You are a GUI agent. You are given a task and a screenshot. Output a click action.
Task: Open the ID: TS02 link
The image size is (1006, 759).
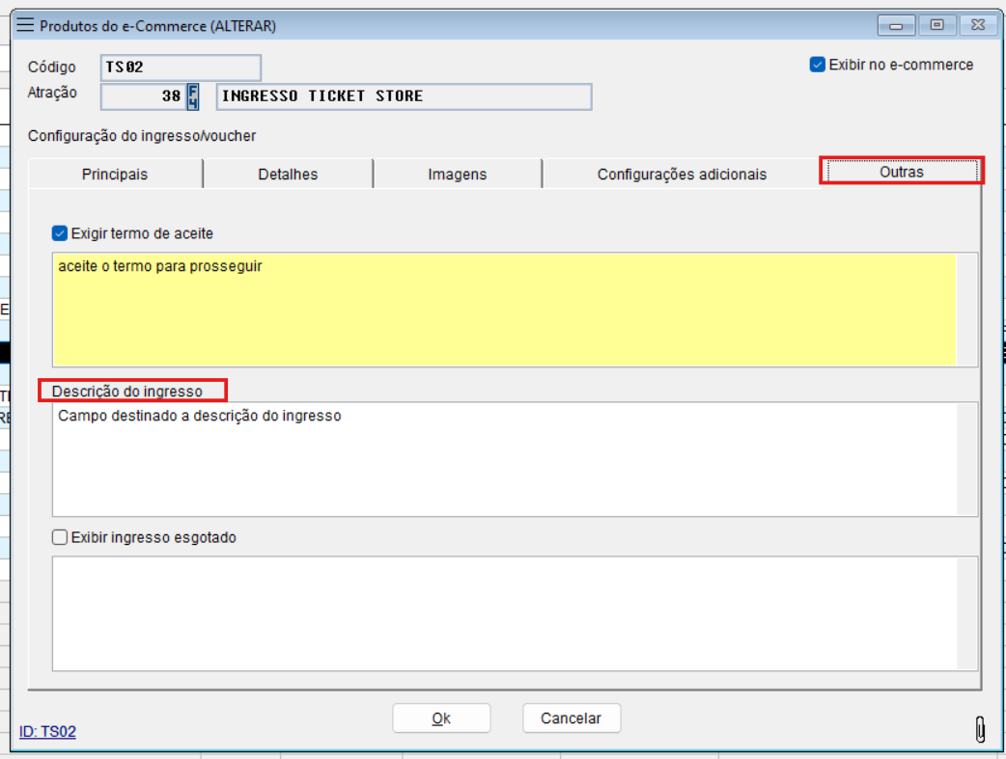[47, 732]
